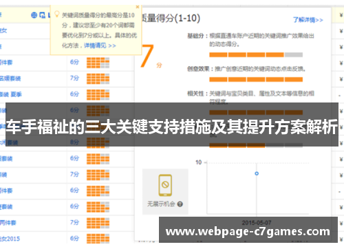344x249 pixels.
Task: Click the 基础分 orange progress bar
Action: click(x=256, y=55)
